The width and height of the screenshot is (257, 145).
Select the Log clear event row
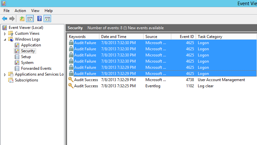pyautogui.click(x=162, y=86)
